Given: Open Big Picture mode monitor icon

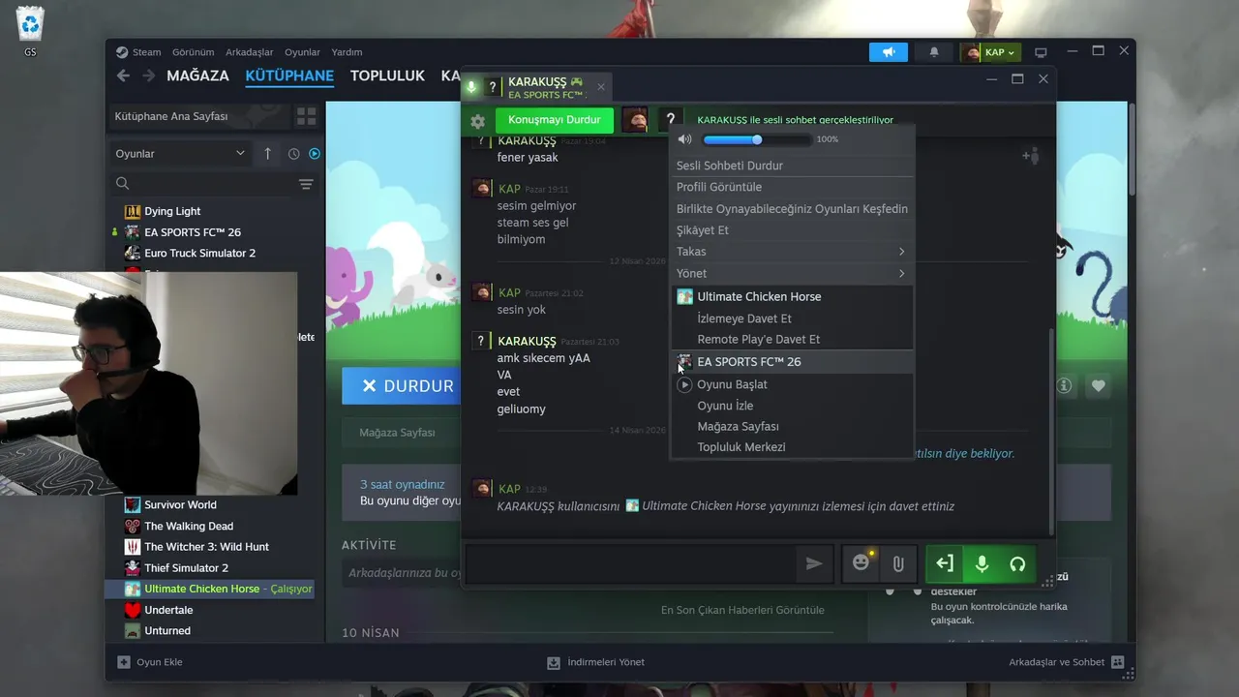Looking at the screenshot, I should click(1042, 52).
